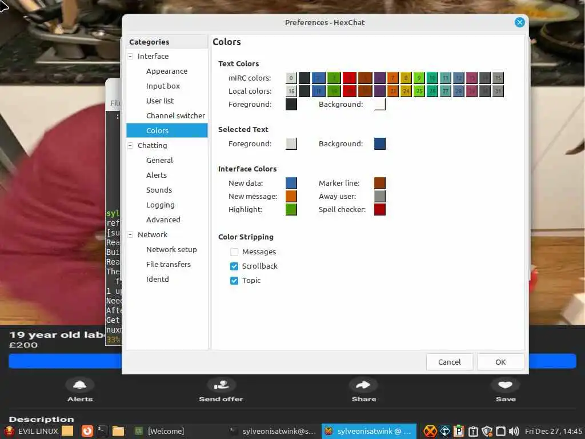This screenshot has width=585, height=439.
Task: Enable Messages color stripping checkbox
Action: click(x=234, y=252)
